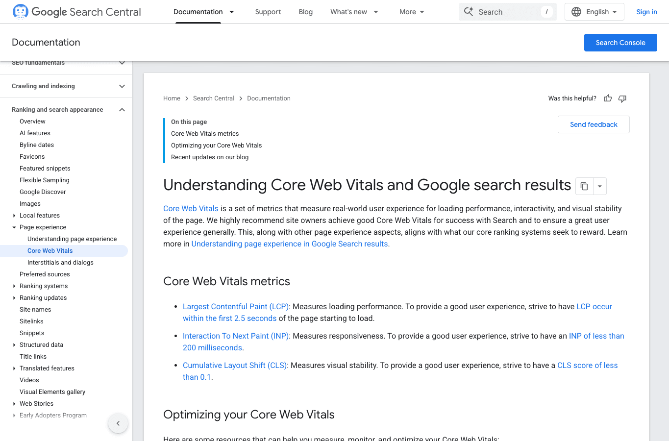Open Cumulative Layout Shift (CLS) link
The image size is (669, 441).
[235, 366]
